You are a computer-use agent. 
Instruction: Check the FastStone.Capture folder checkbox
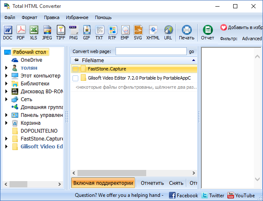(75, 69)
